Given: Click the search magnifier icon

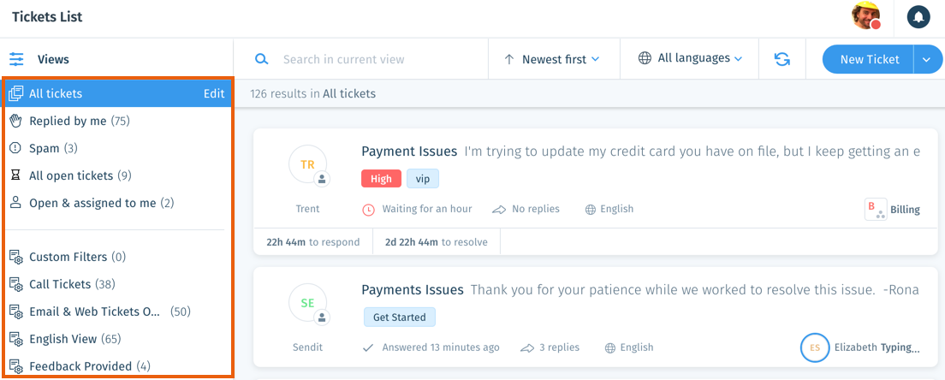Looking at the screenshot, I should pyautogui.click(x=262, y=59).
